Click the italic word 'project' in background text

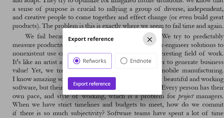[186, 96]
